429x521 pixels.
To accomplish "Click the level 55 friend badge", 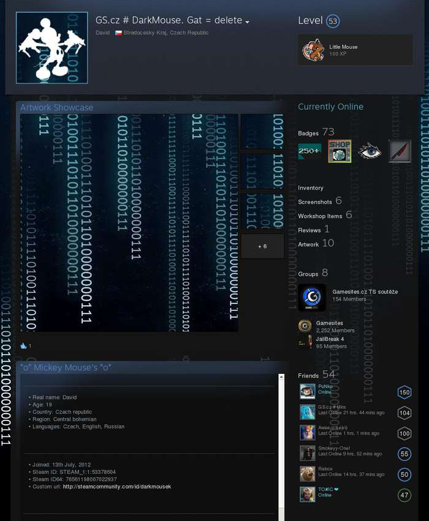I will point(404,454).
